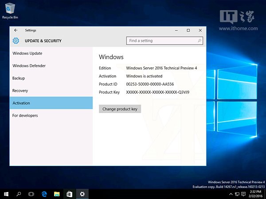Screen dimensions: 266x199
Task: Launch Microsoft Edge from the taskbar
Action: [x=44, y=194]
